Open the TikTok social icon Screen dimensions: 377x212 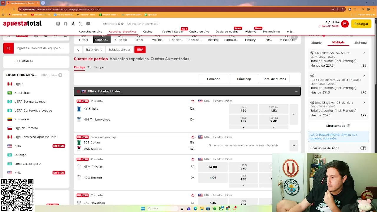pos(73,24)
